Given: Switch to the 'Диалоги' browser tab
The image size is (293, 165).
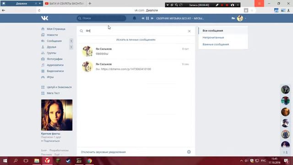Looking at the screenshot, I should pos(22,3).
